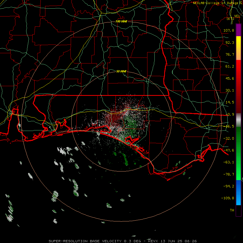The width and height of the screenshot is (243, 243).
Task: Click the 50 NMI range ring label
Action: click(121, 71)
